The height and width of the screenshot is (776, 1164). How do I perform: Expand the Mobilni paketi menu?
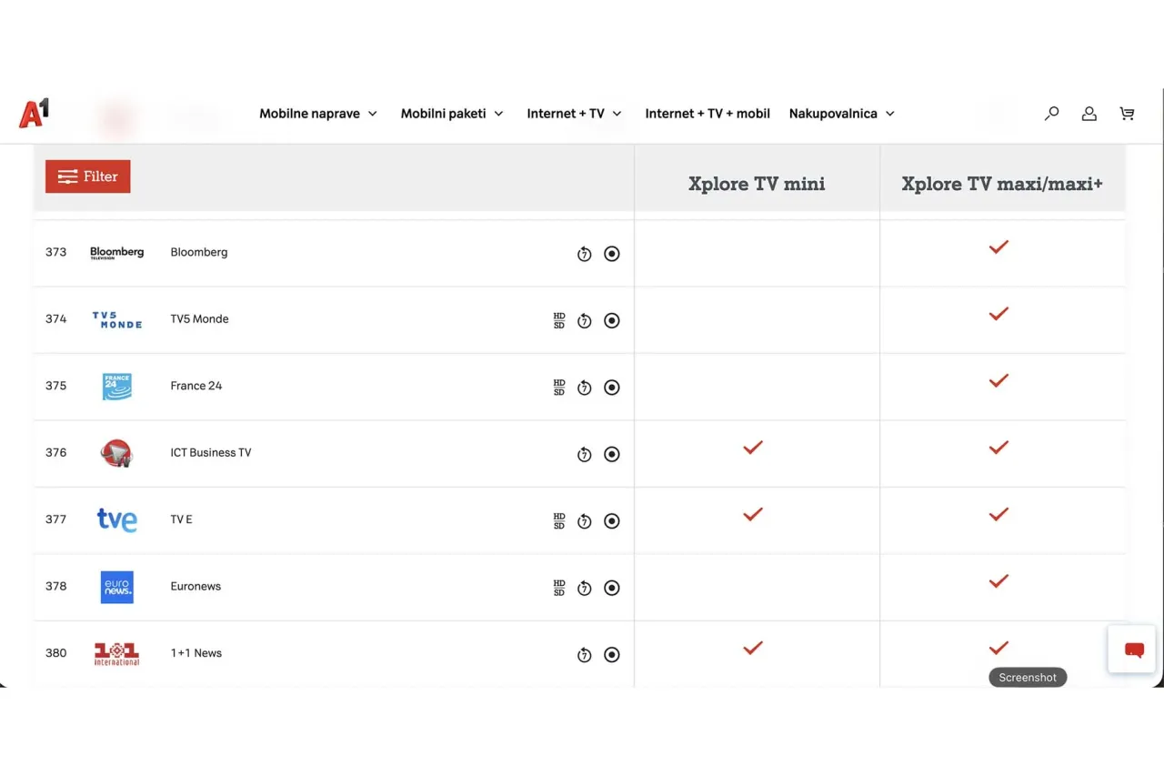pos(452,114)
